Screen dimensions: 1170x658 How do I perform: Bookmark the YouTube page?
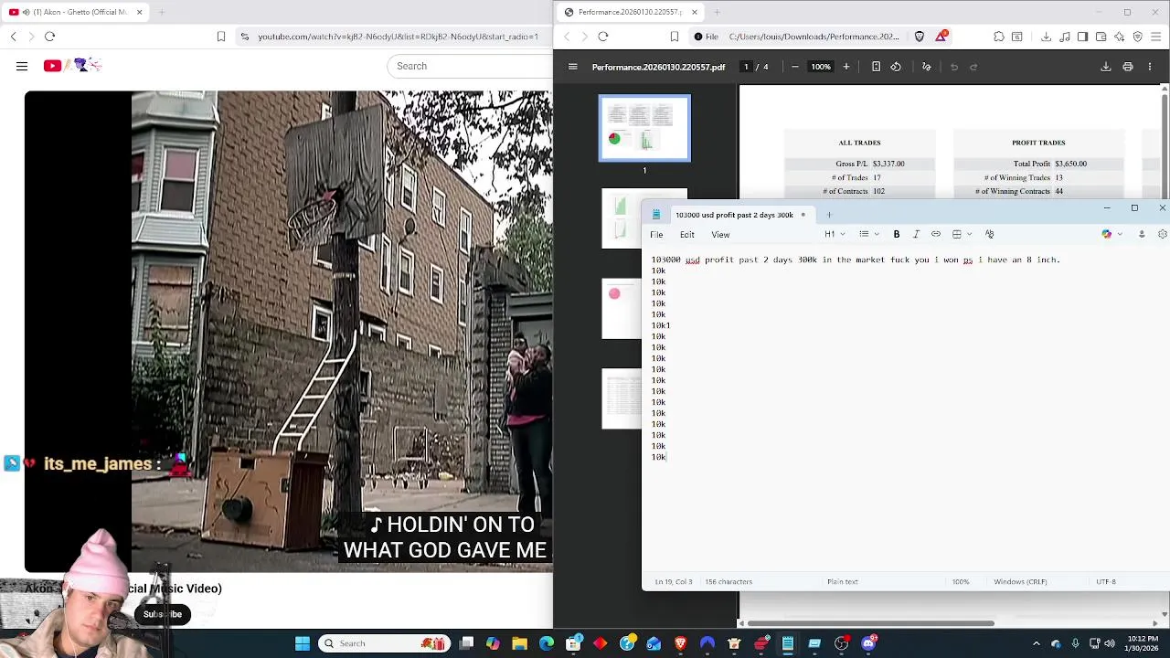pyautogui.click(x=221, y=37)
